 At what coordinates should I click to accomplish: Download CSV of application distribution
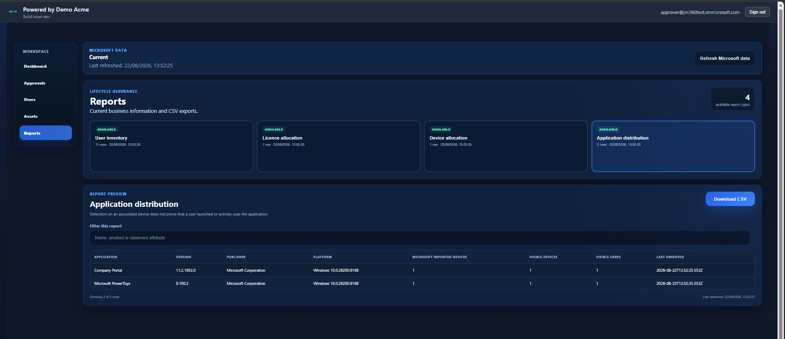tap(730, 199)
